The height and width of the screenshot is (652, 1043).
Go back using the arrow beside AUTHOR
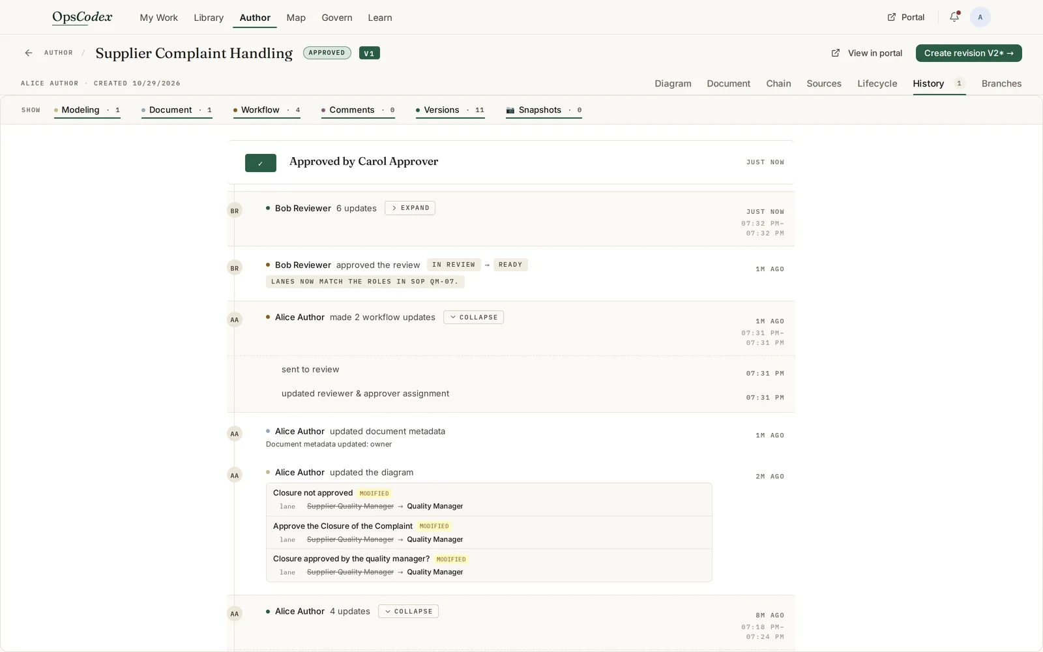coord(29,53)
